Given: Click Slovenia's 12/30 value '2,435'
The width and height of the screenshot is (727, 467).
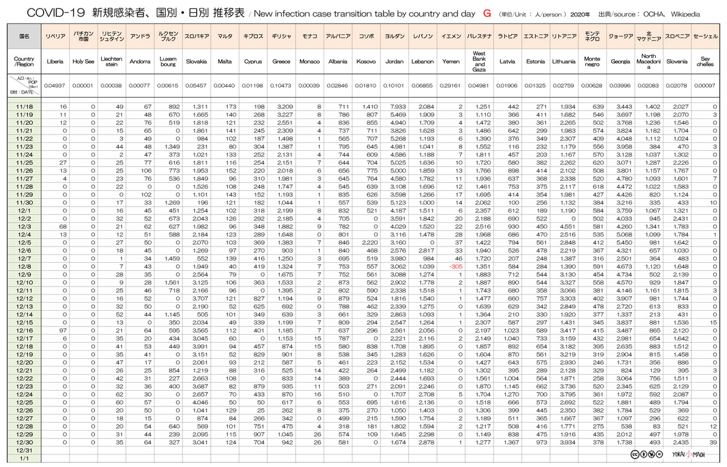Looking at the screenshot, I should (680, 442).
